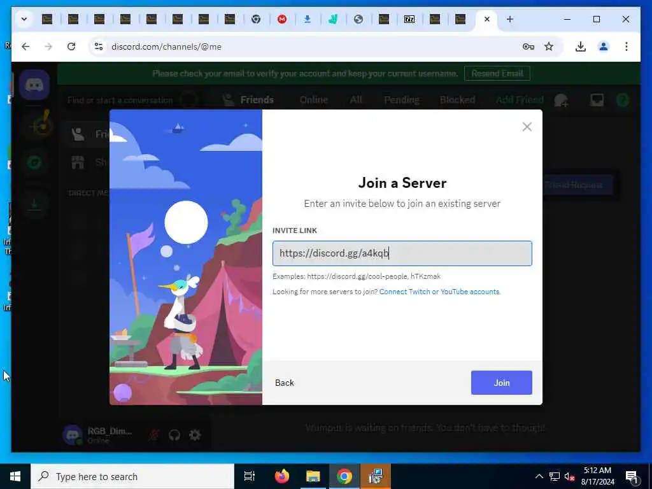Close the active Discord browser tab

487,19
